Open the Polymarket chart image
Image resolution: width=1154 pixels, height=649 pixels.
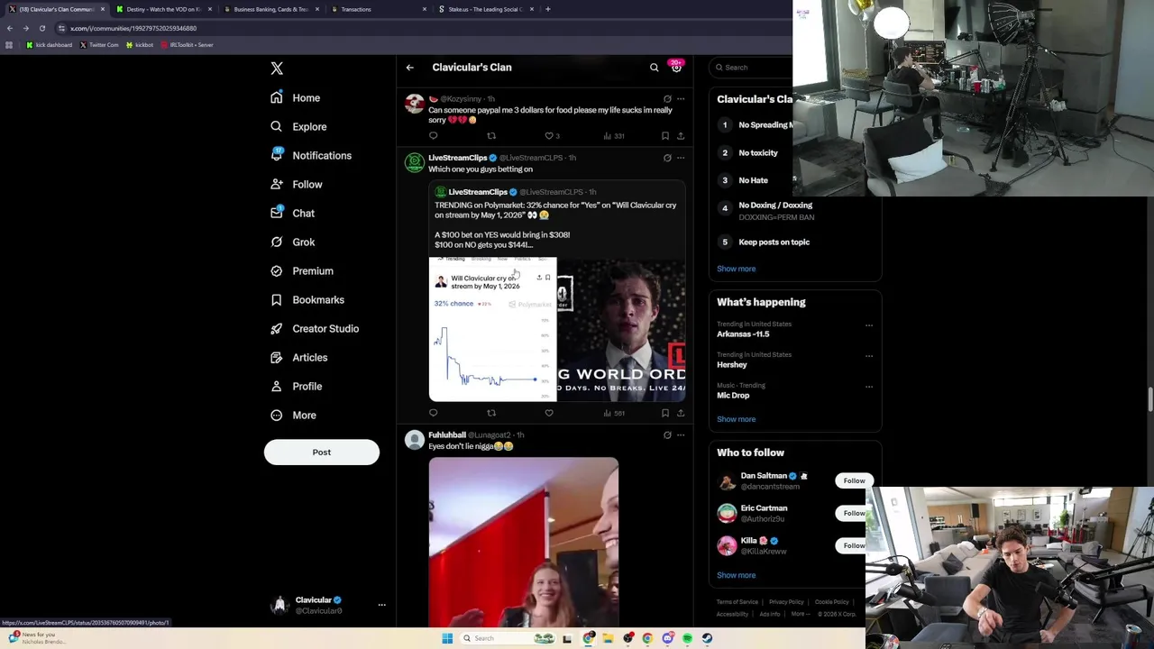tap(492, 329)
